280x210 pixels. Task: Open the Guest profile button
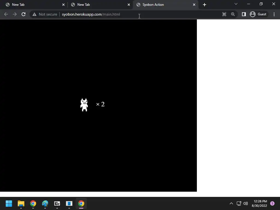(x=259, y=14)
